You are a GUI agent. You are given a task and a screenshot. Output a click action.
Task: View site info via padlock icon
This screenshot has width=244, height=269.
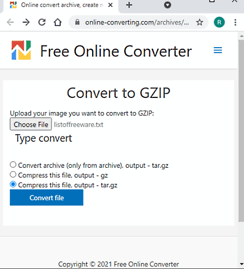pos(78,22)
